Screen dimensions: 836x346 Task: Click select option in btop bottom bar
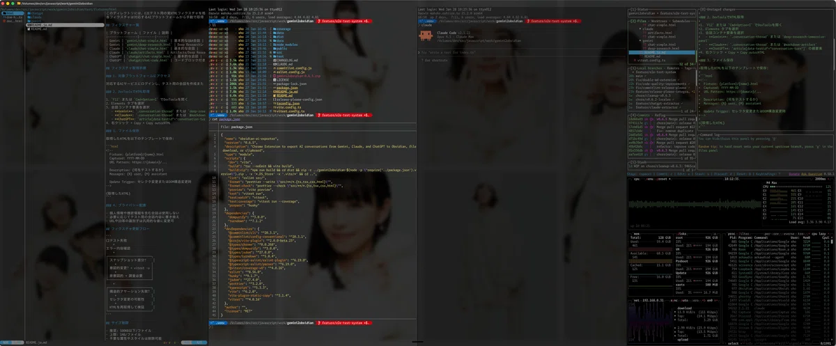click(x=732, y=343)
